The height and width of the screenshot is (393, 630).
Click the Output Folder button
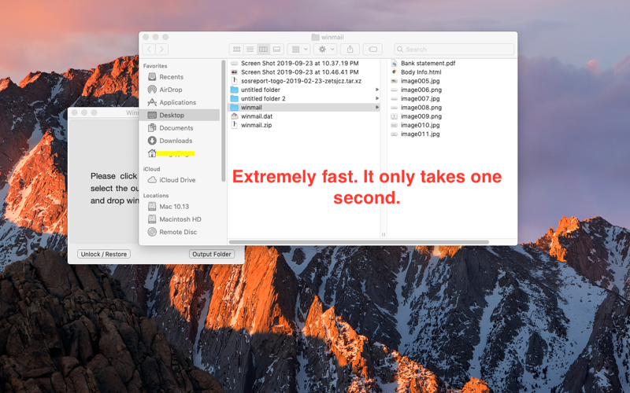(x=212, y=254)
